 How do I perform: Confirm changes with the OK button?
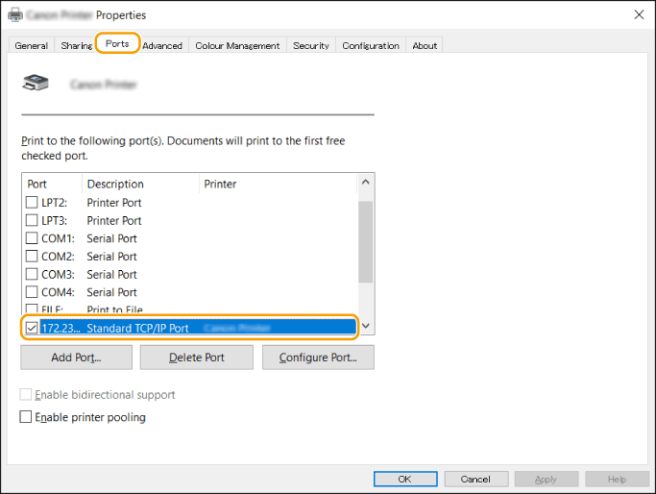point(404,479)
